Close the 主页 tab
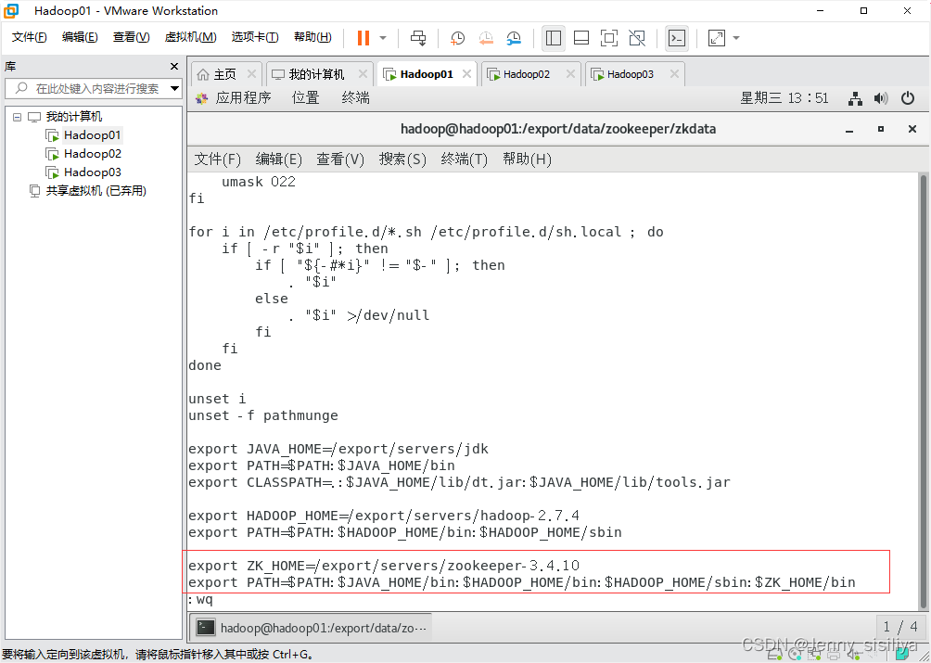Screen dimensions: 931x663 coord(251,74)
